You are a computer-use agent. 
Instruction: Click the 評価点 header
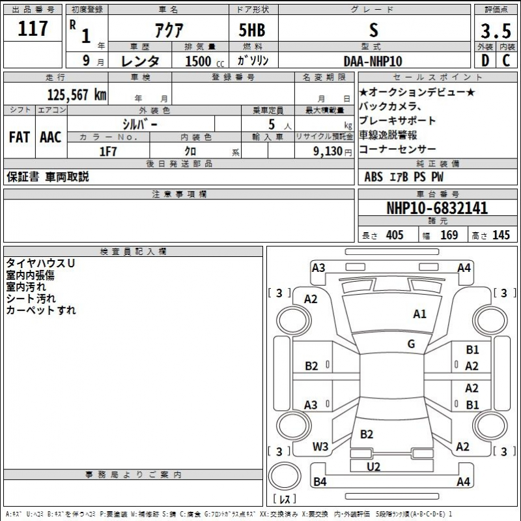496,10
